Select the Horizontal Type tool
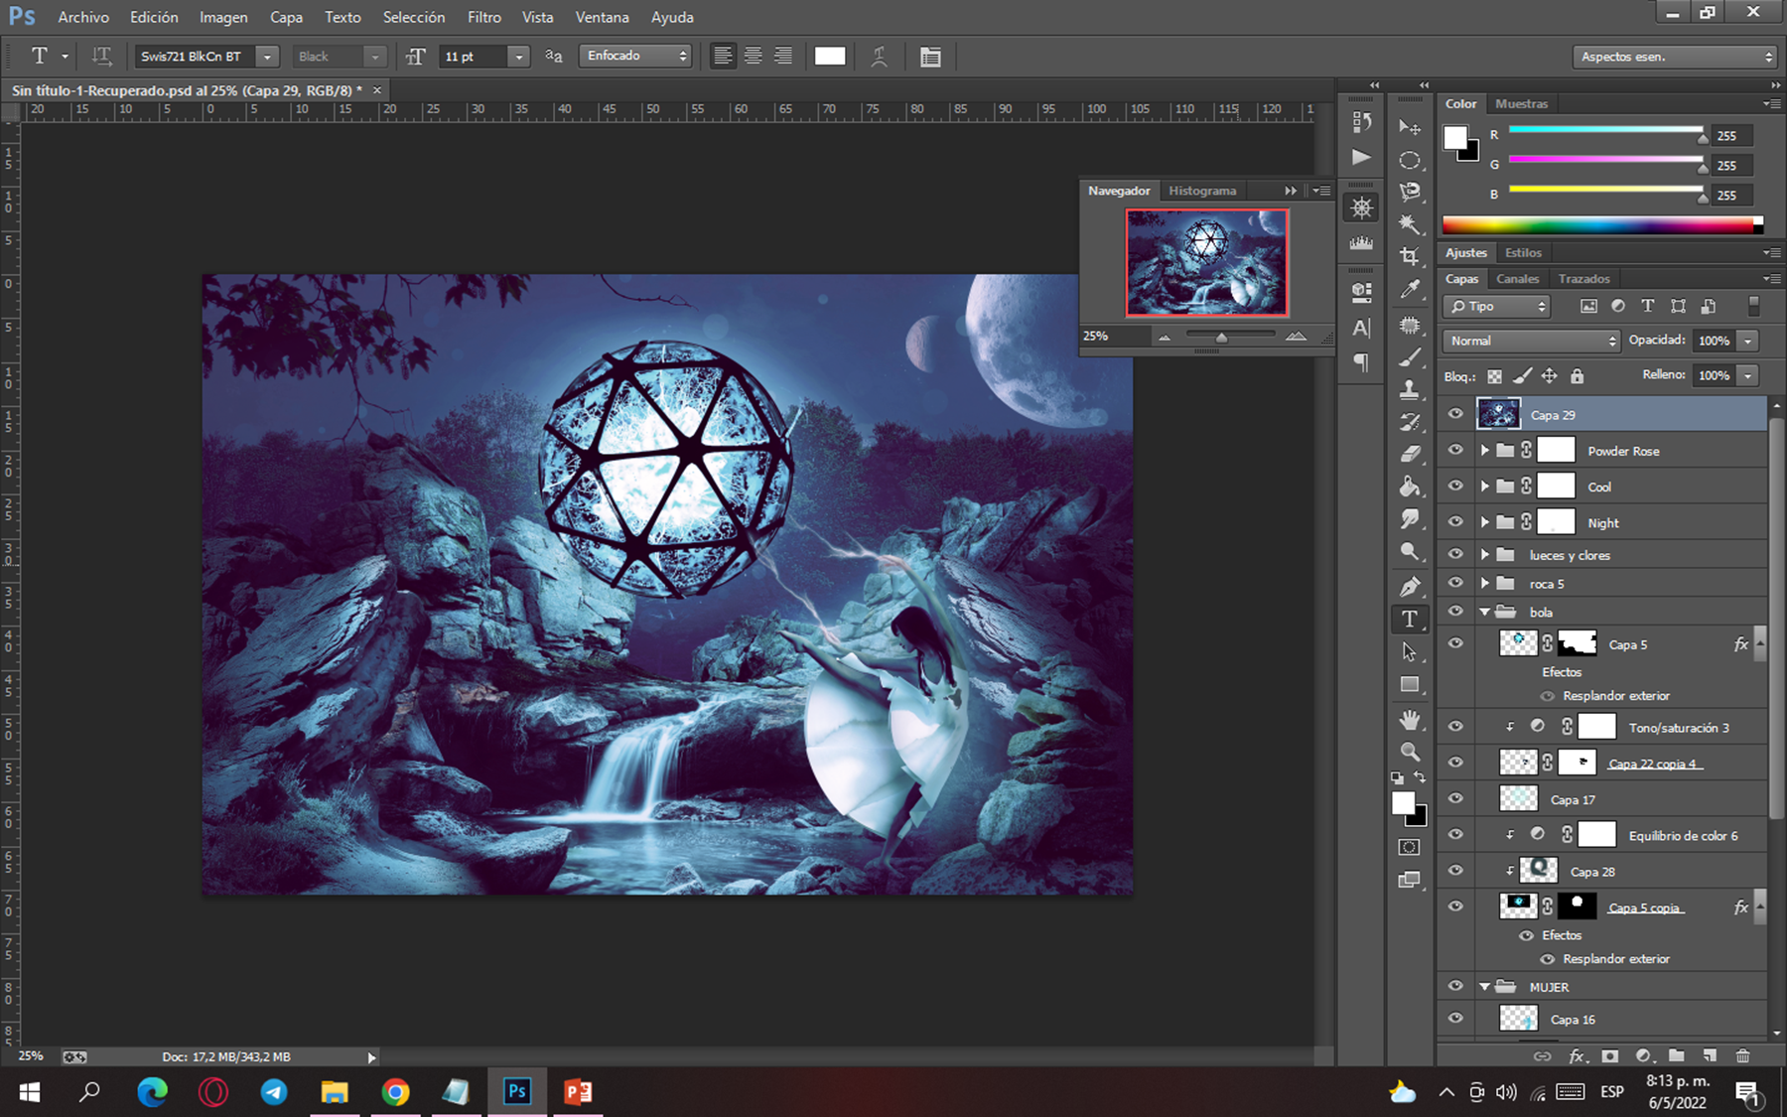The height and width of the screenshot is (1117, 1787). 1410,619
